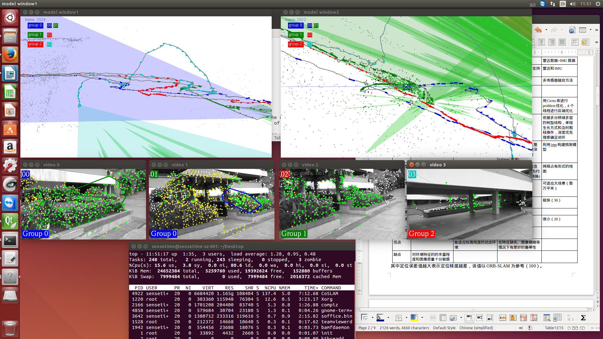Click the yellow paragraph highlight color icon

pyautogui.click(x=414, y=318)
